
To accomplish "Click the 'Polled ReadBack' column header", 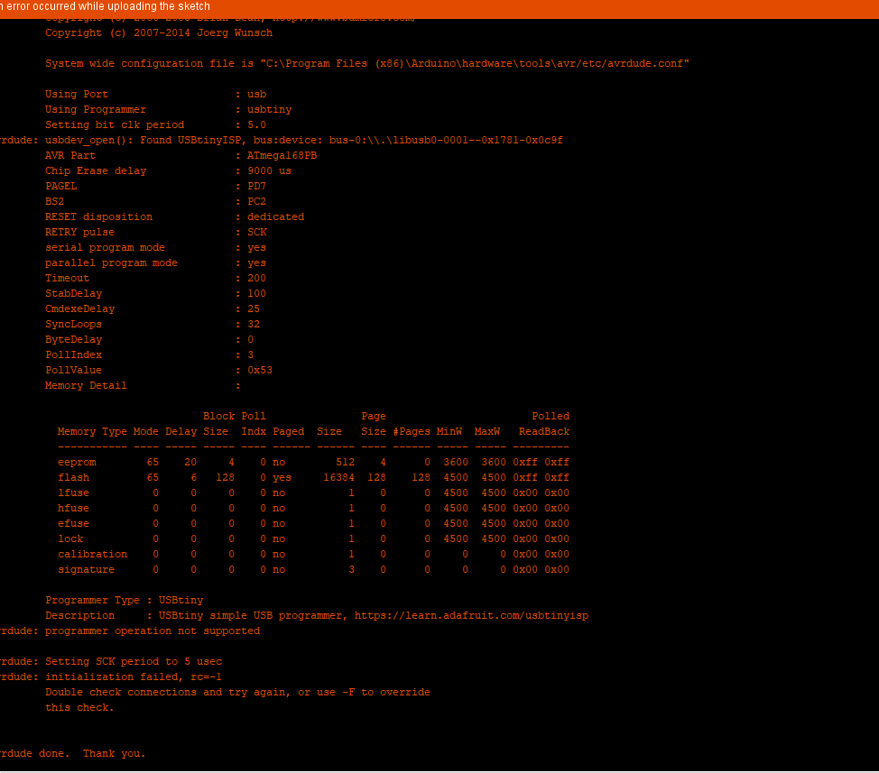I will tap(544, 424).
